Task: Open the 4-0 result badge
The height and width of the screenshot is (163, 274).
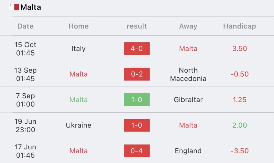Action: (137, 48)
